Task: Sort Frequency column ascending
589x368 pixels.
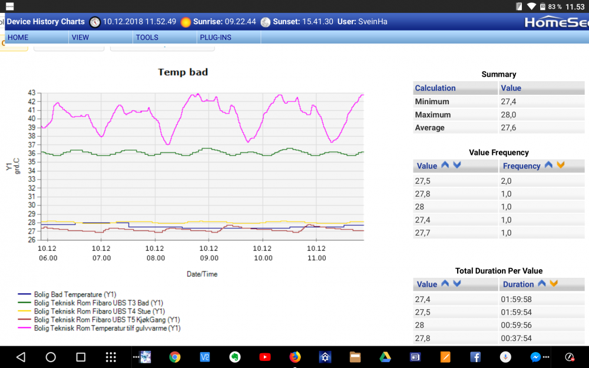Action: 548,165
